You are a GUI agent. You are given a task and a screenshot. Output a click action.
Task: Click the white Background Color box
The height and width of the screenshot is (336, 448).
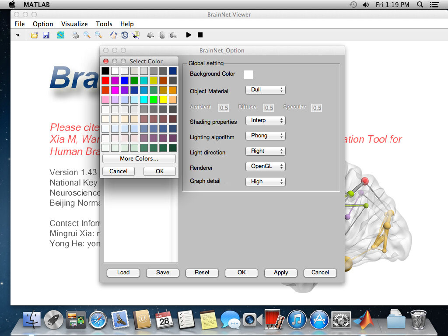248,74
